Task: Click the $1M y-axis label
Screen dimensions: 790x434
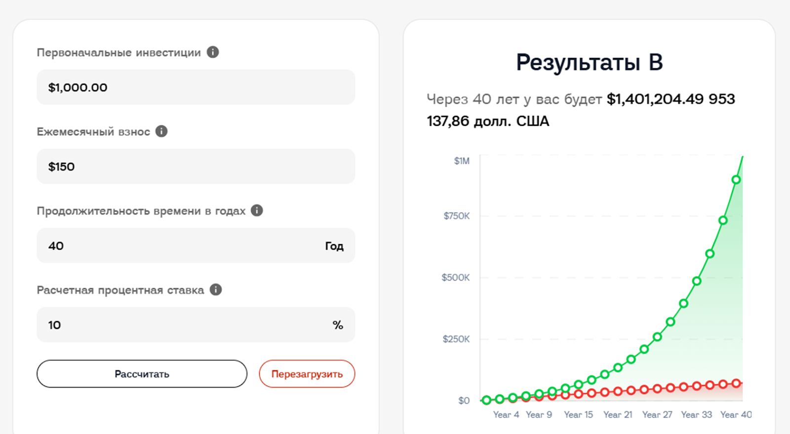Action: point(462,161)
